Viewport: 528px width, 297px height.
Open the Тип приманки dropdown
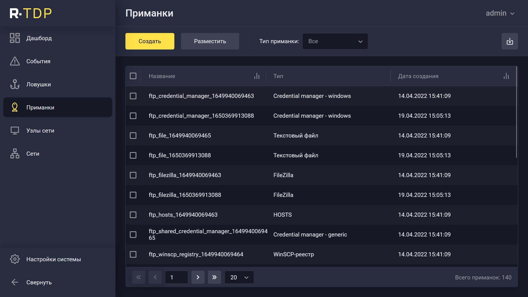335,41
